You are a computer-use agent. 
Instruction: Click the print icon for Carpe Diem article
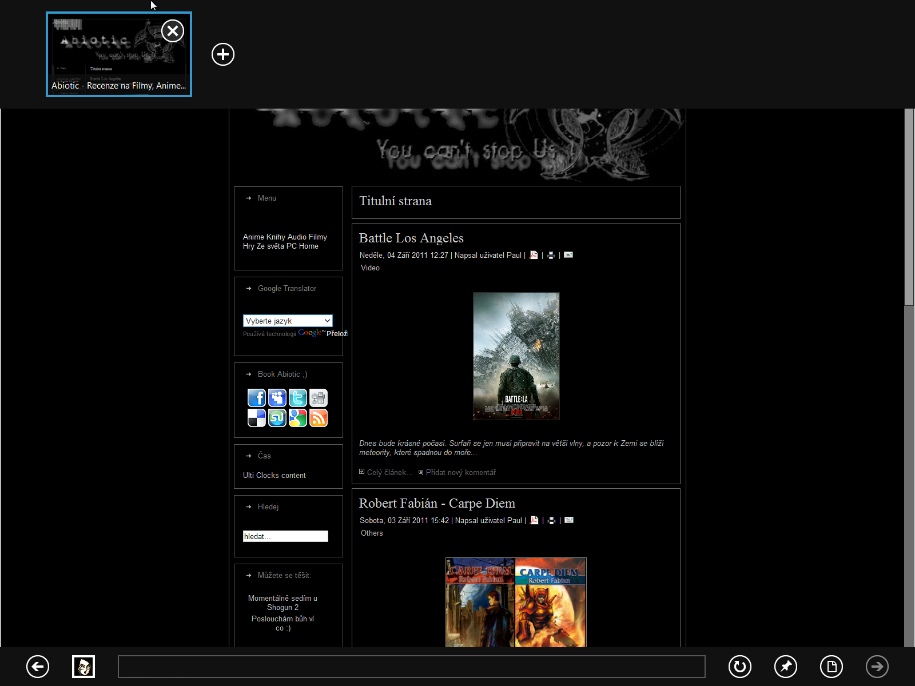(x=551, y=521)
